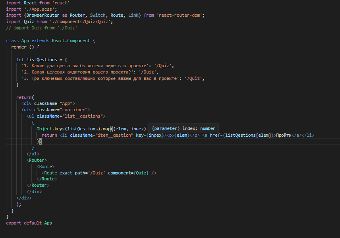This screenshot has height=238, width=340.
Task: Click question string '3. Три ключевых составляющих'
Action: (x=101, y=78)
